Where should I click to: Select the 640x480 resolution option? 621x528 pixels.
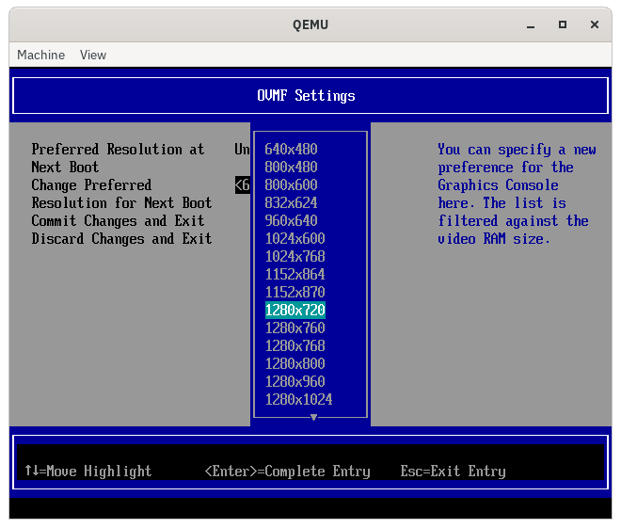(291, 150)
